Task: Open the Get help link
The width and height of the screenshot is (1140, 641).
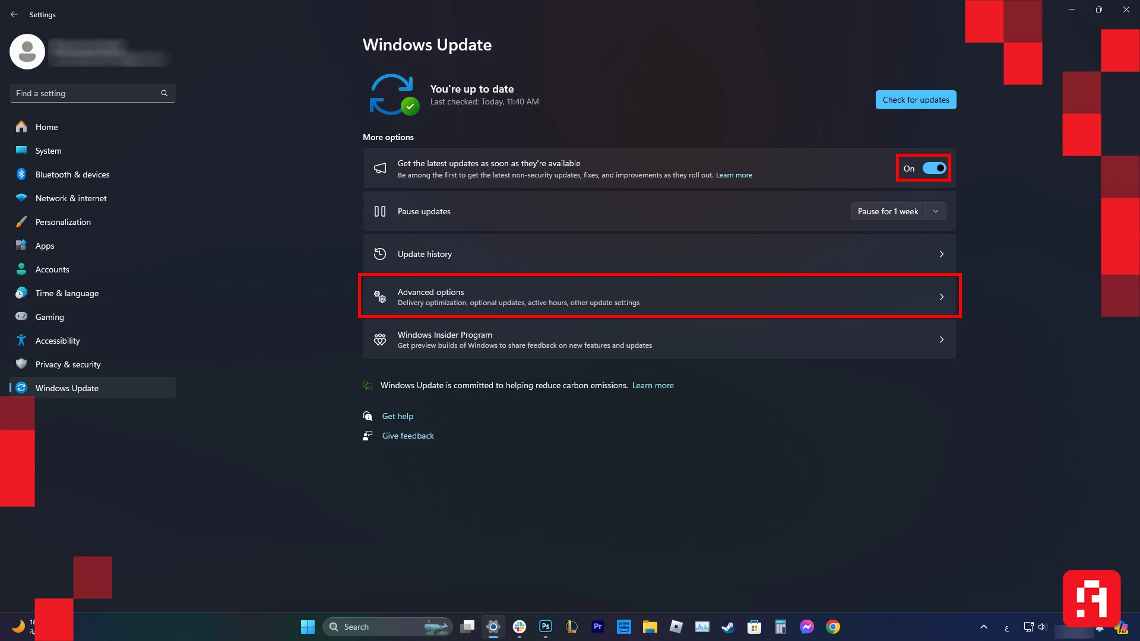Action: pos(397,416)
